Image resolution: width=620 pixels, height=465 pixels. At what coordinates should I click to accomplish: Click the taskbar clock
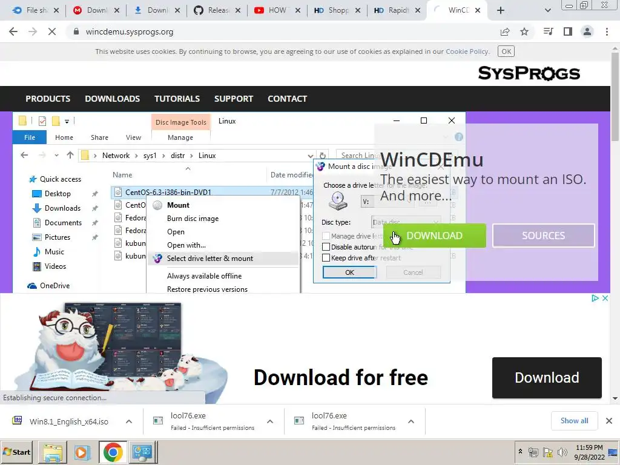pyautogui.click(x=589, y=452)
